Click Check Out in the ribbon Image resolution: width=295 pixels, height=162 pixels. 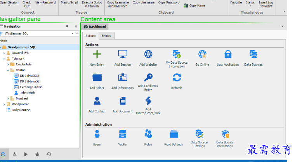click(x=27, y=4)
